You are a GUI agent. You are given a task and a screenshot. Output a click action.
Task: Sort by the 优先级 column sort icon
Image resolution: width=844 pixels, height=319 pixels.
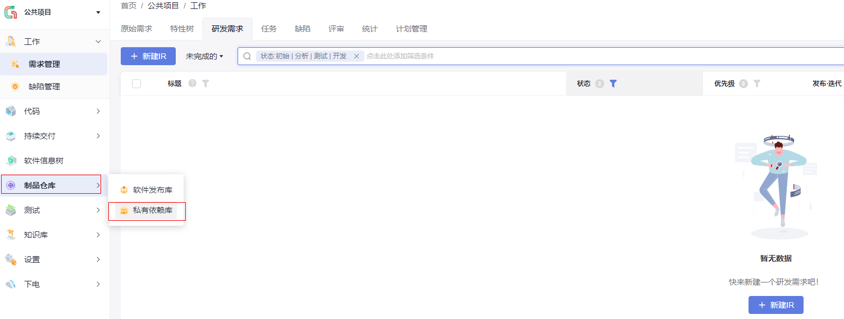point(743,84)
